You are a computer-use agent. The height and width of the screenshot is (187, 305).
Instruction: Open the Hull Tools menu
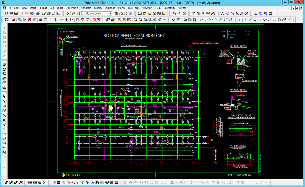(x=133, y=8)
